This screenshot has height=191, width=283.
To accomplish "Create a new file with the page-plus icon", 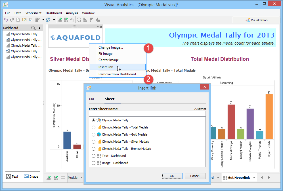I will point(18,20).
